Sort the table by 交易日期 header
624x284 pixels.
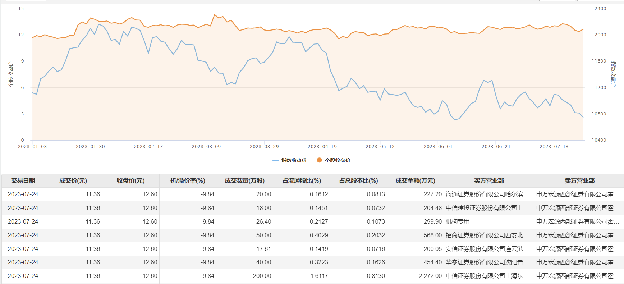pos(23,181)
